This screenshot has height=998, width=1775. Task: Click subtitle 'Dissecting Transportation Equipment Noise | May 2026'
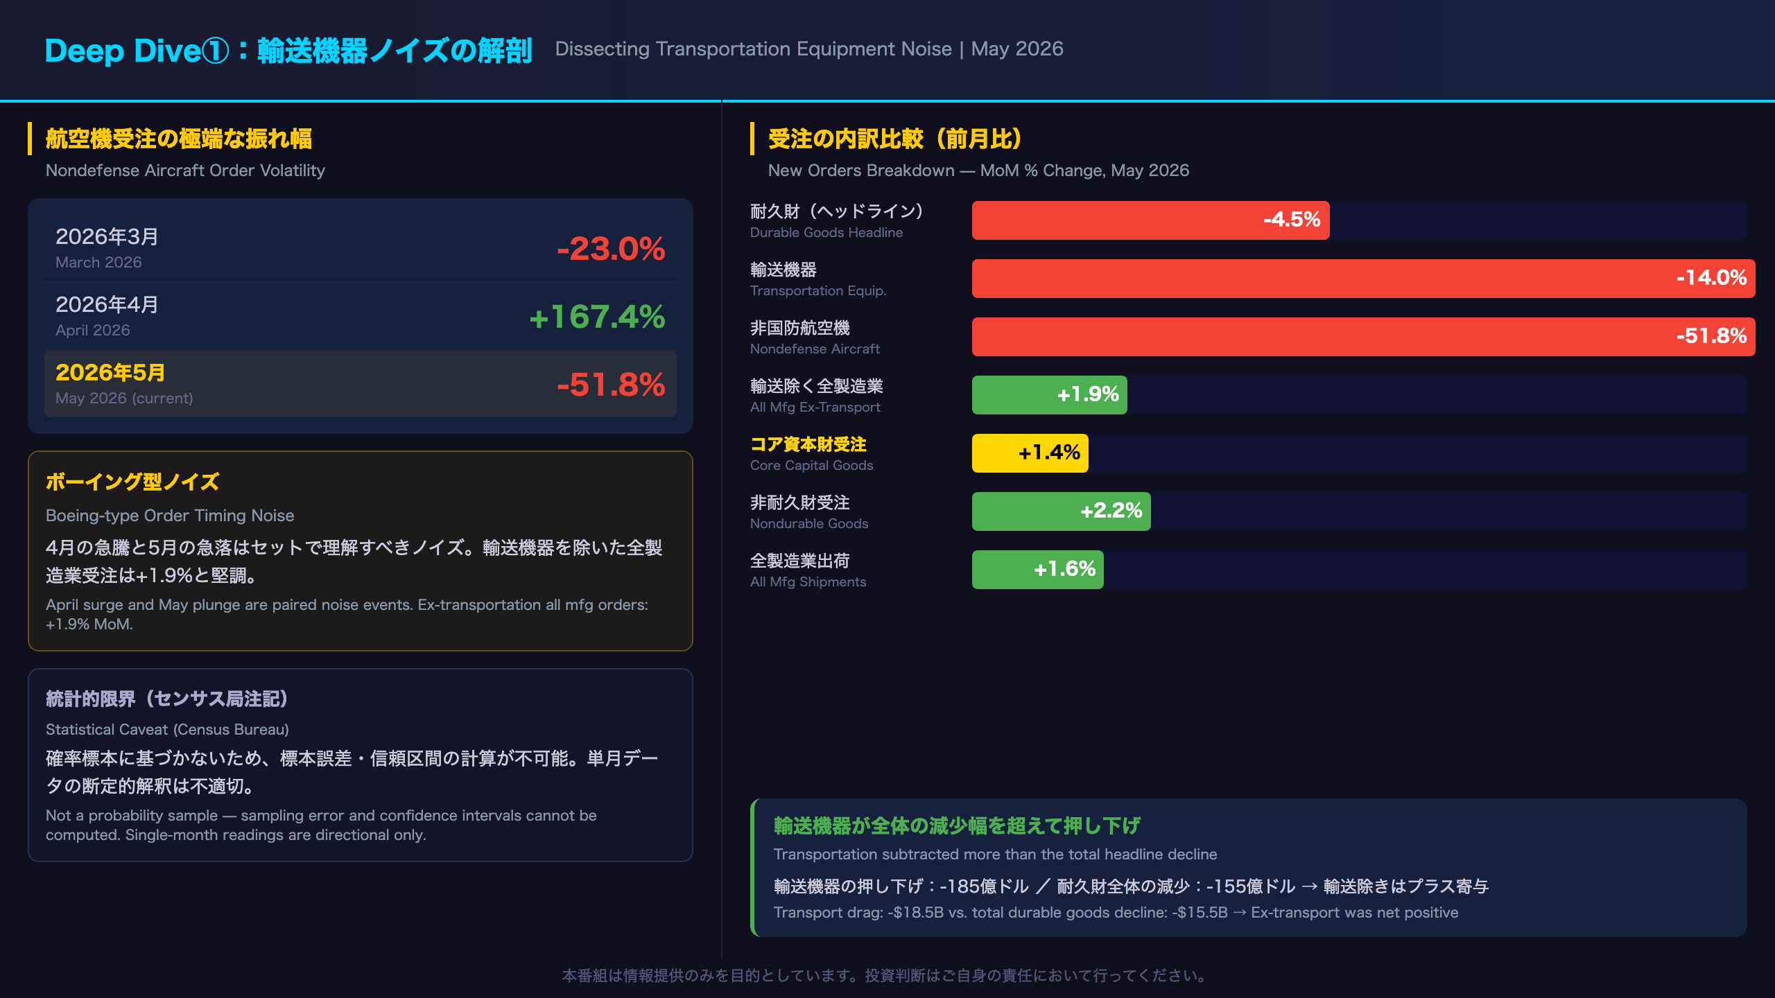(809, 49)
